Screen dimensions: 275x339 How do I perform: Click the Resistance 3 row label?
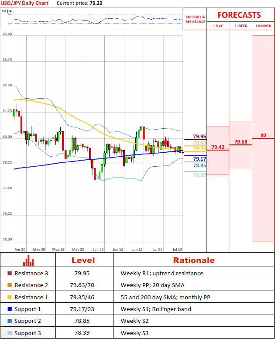(31, 274)
